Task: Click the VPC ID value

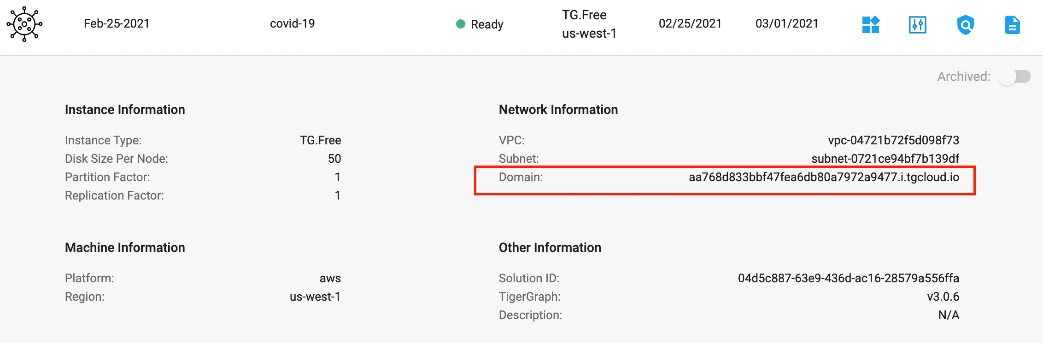Action: (893, 140)
